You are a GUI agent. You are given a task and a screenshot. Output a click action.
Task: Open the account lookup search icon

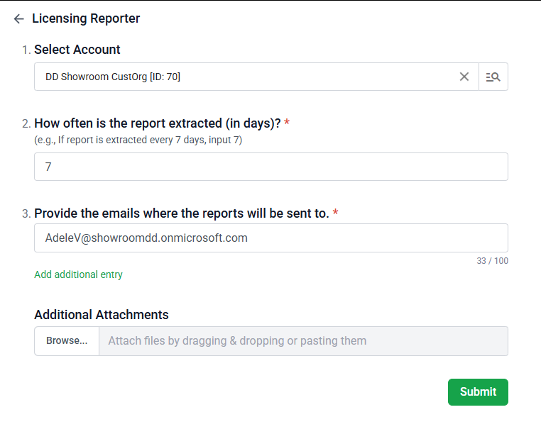point(493,77)
